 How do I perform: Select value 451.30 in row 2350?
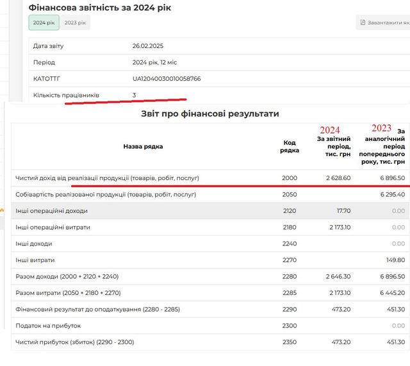[x=396, y=342]
